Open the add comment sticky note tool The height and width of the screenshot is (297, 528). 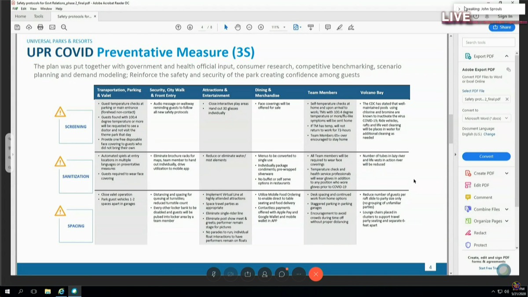point(328,27)
